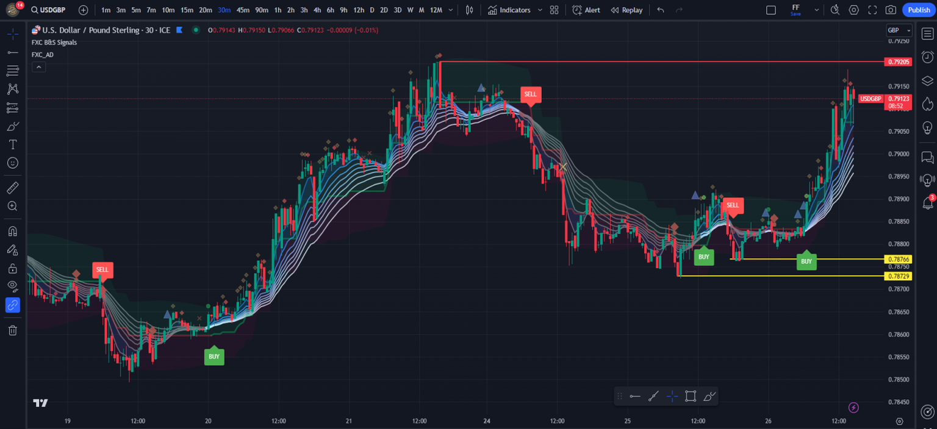Image resolution: width=937 pixels, height=429 pixels.
Task: Open the Replay mode
Action: coord(626,10)
